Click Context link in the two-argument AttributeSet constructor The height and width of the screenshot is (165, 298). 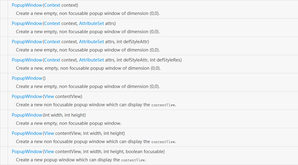point(52,23)
